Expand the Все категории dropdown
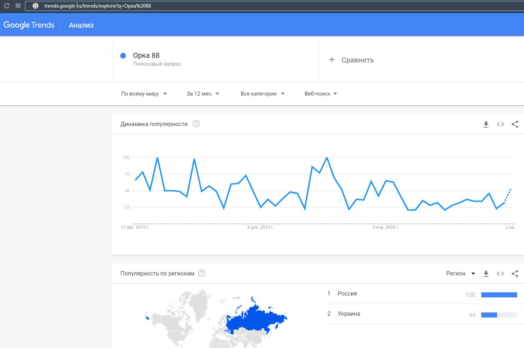The image size is (524, 348). click(x=262, y=94)
